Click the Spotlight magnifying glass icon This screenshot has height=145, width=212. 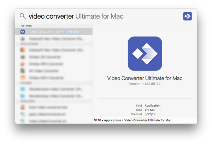[23, 16]
